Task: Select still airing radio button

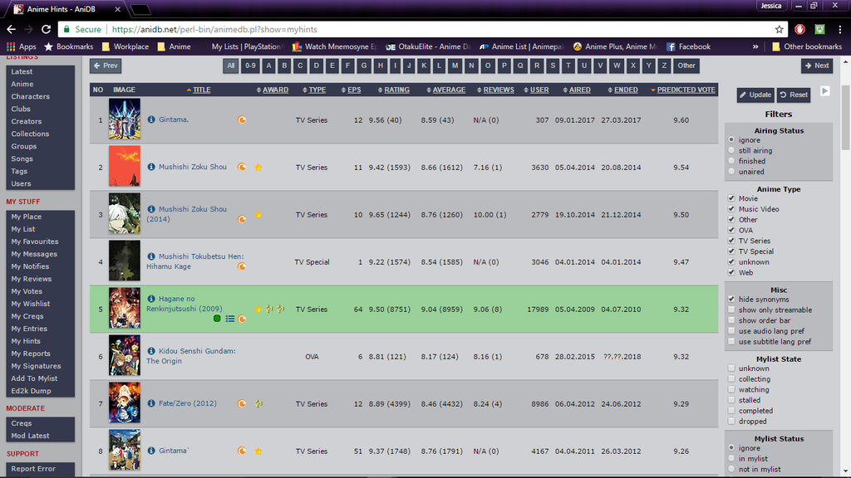Action: (731, 151)
